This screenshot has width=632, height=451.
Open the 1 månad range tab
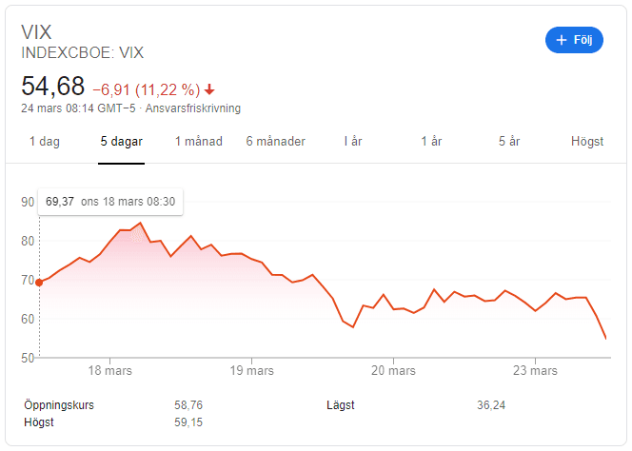tap(198, 142)
